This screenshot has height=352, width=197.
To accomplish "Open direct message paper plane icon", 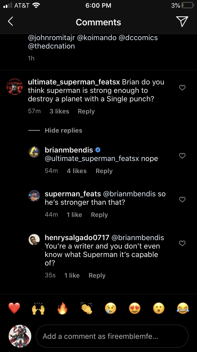I will click(x=182, y=22).
